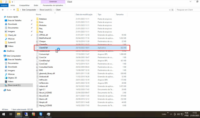Open Task View on taskbar

(11, 114)
